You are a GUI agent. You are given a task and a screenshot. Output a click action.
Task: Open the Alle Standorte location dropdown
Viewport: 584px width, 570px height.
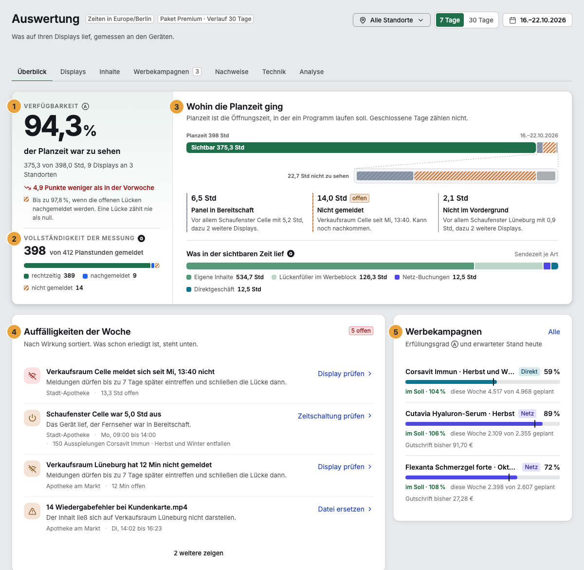(x=392, y=20)
